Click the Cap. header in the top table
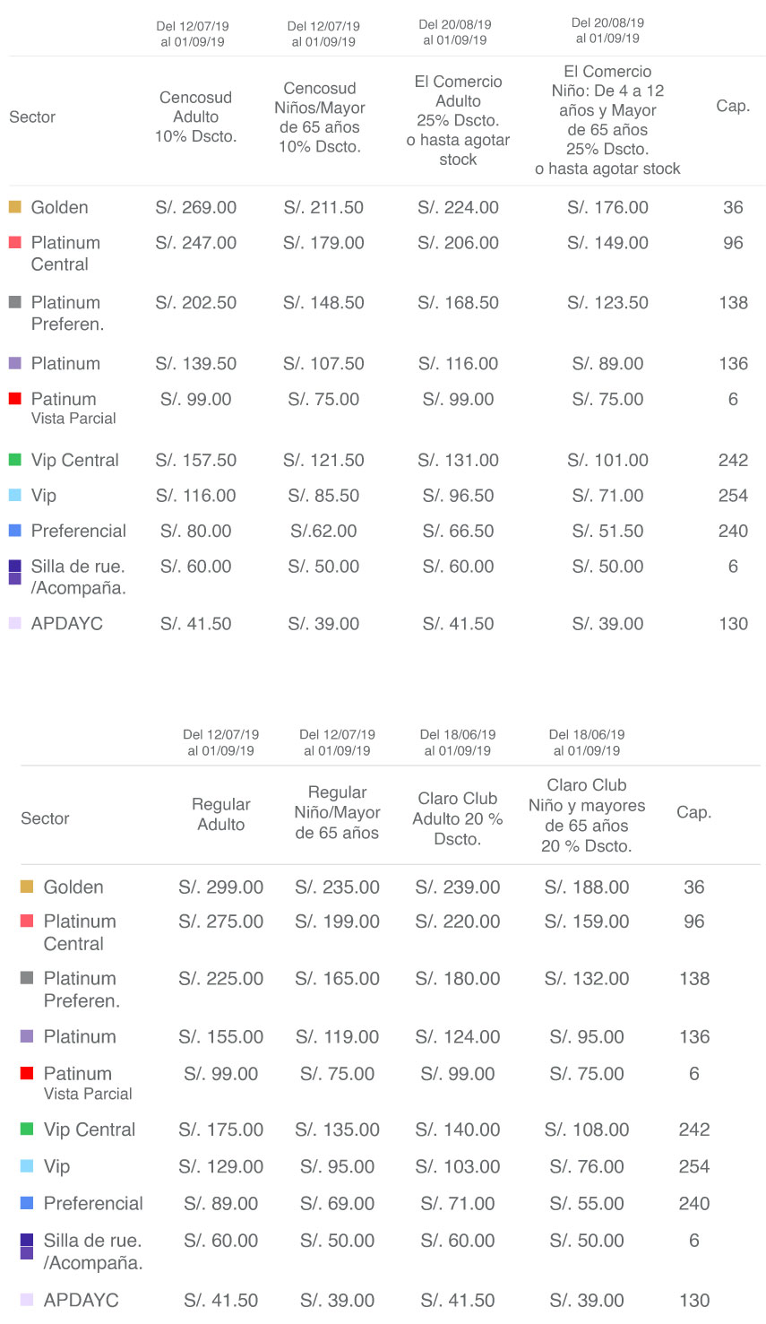 click(x=733, y=106)
